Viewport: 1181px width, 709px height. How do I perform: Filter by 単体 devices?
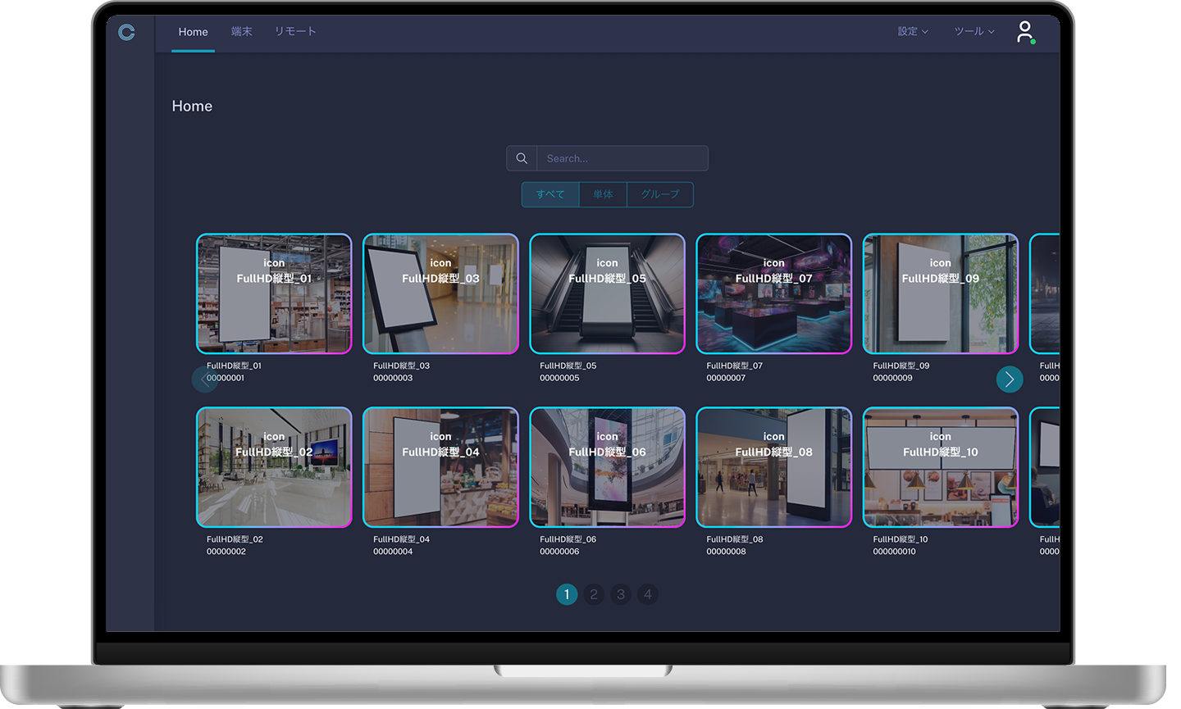tap(603, 194)
